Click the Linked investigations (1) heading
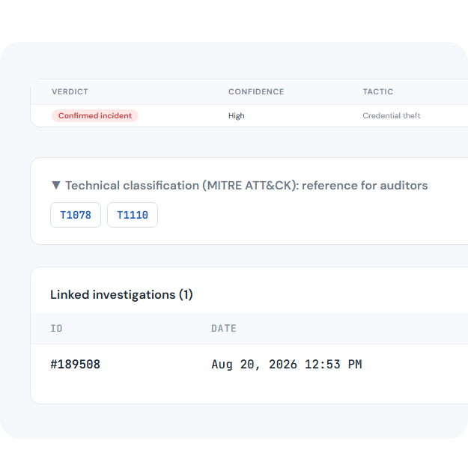Screen dimensions: 468x468 pos(121,294)
